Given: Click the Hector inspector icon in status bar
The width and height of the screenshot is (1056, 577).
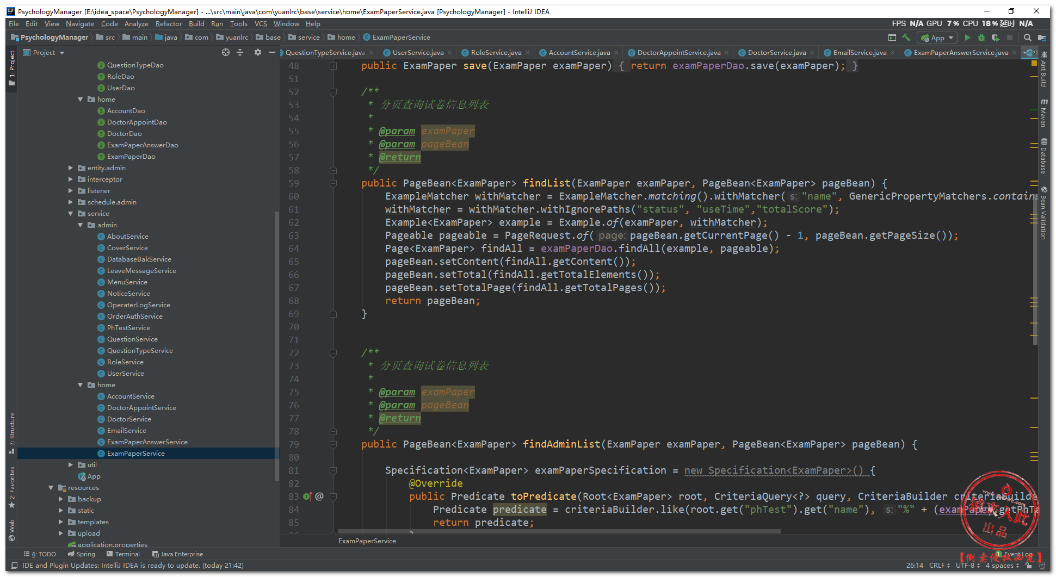Looking at the screenshot, I should (1042, 566).
